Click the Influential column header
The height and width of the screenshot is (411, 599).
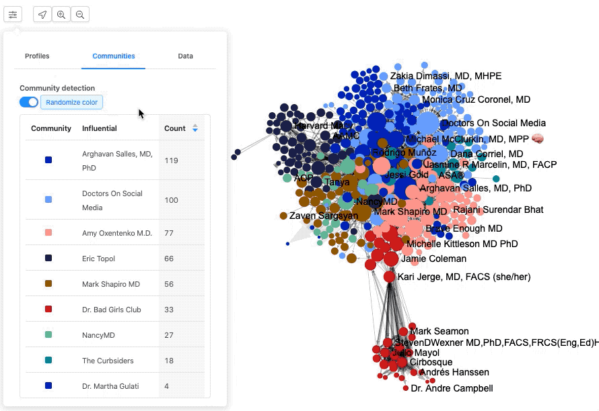click(100, 128)
